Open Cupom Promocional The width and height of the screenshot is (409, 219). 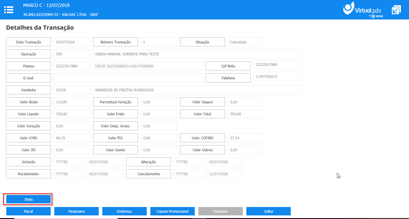[x=173, y=211]
